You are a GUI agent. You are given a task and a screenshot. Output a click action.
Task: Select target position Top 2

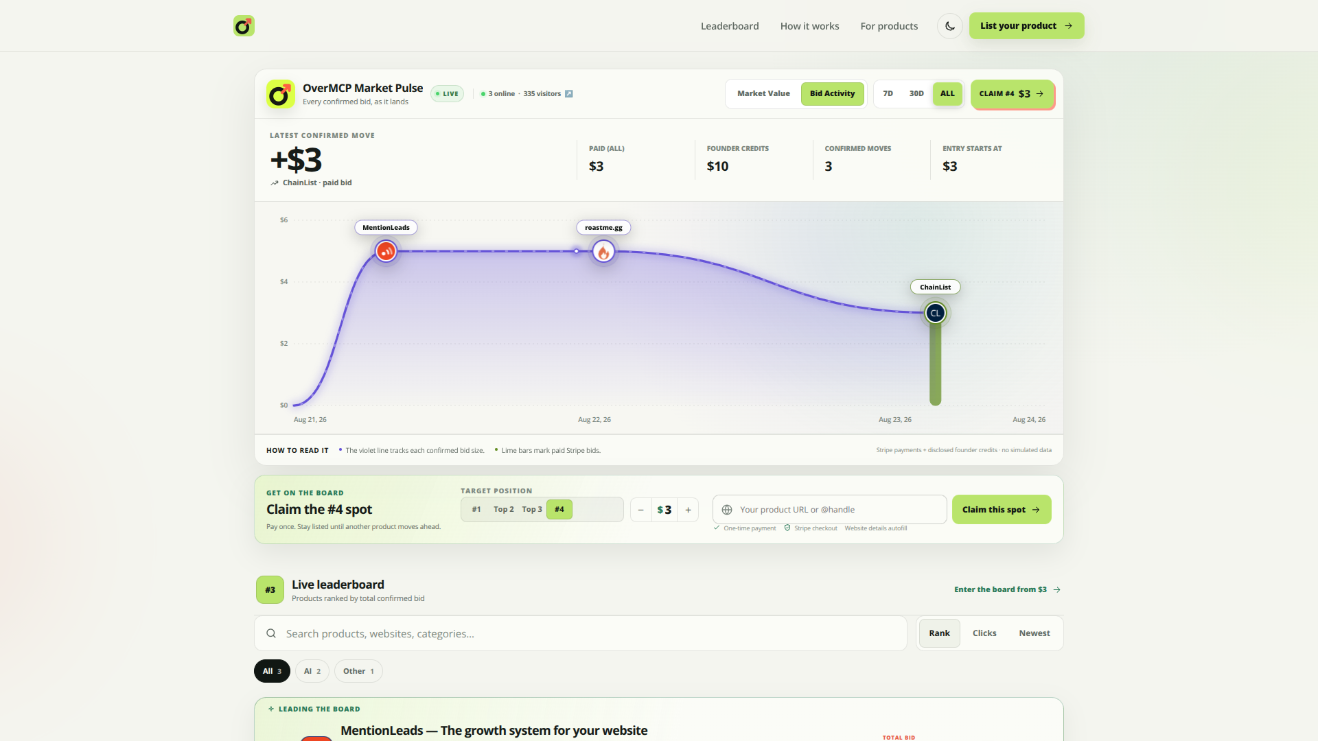(504, 510)
